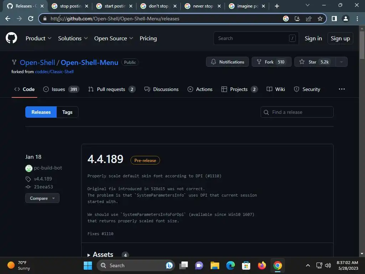
Task: Open the Open-Shell owner link
Action: tap(37, 62)
